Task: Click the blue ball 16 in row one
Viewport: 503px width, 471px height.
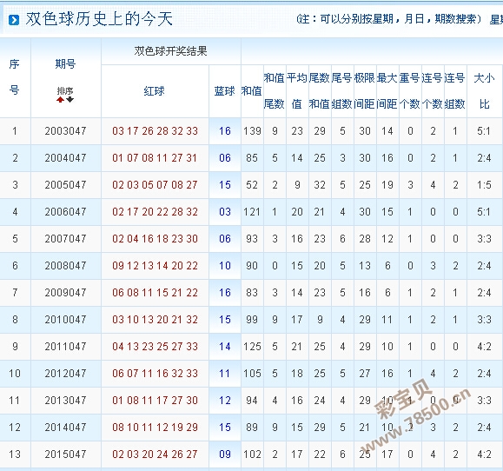Action: pos(225,131)
